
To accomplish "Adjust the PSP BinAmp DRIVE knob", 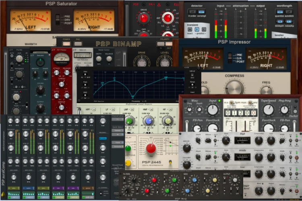I will click(x=142, y=62).
